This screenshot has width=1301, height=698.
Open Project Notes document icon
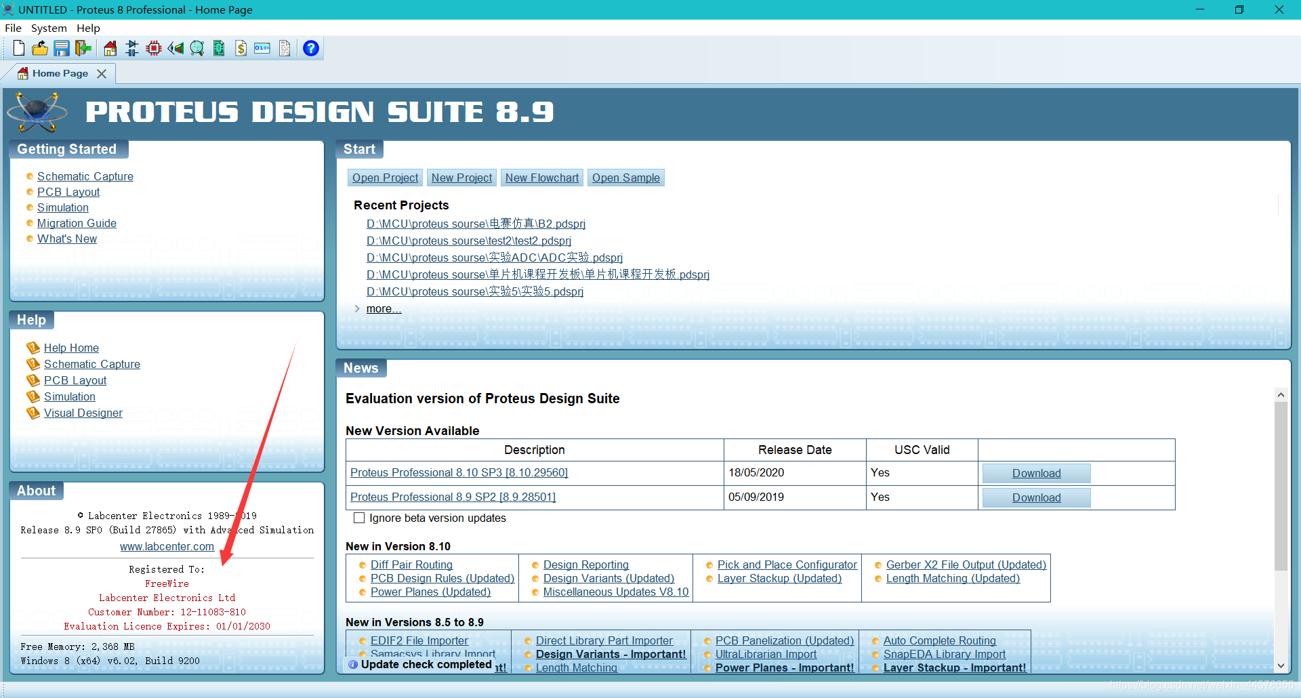285,48
